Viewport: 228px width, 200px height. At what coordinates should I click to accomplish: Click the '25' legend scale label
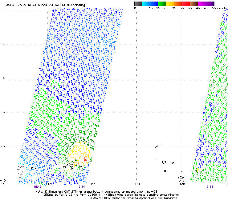point(174,8)
